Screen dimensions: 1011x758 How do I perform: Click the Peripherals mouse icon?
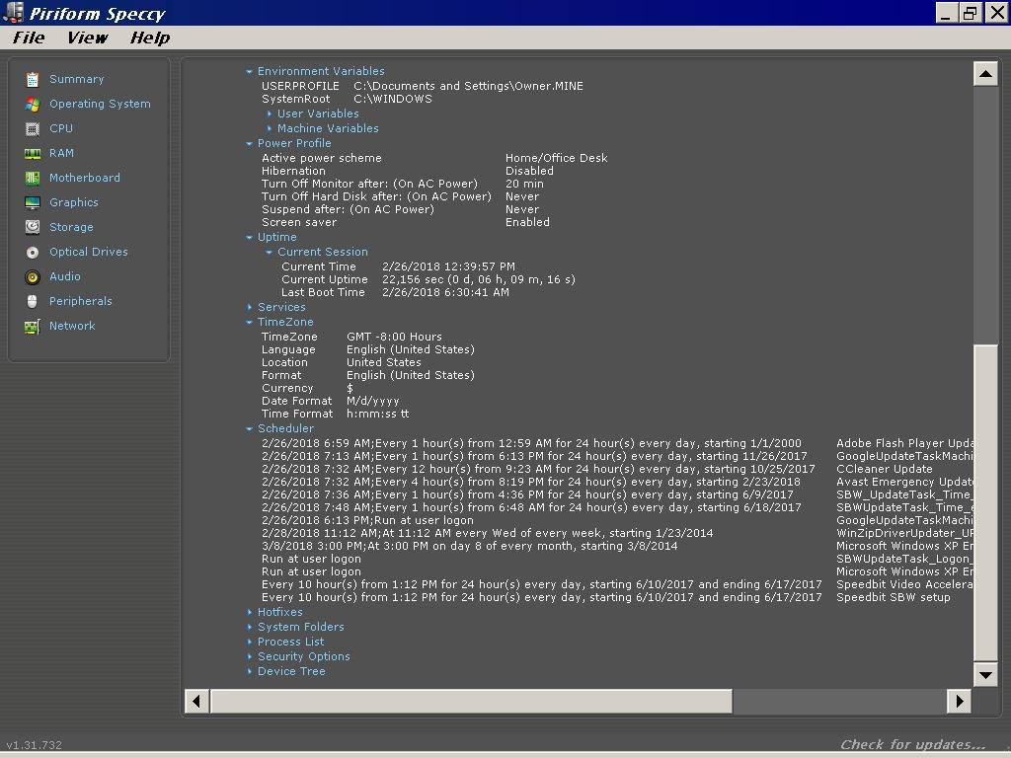tap(33, 302)
